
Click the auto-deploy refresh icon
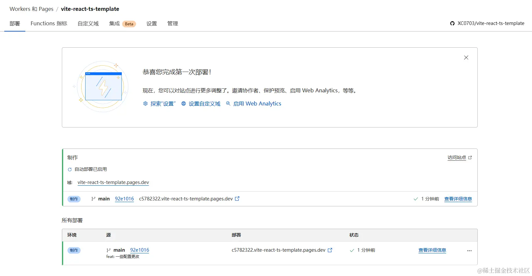point(70,170)
